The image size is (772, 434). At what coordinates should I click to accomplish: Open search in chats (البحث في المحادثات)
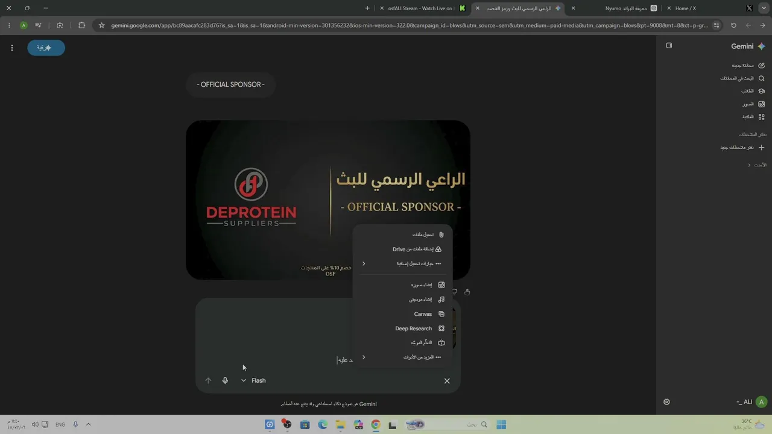pos(742,78)
